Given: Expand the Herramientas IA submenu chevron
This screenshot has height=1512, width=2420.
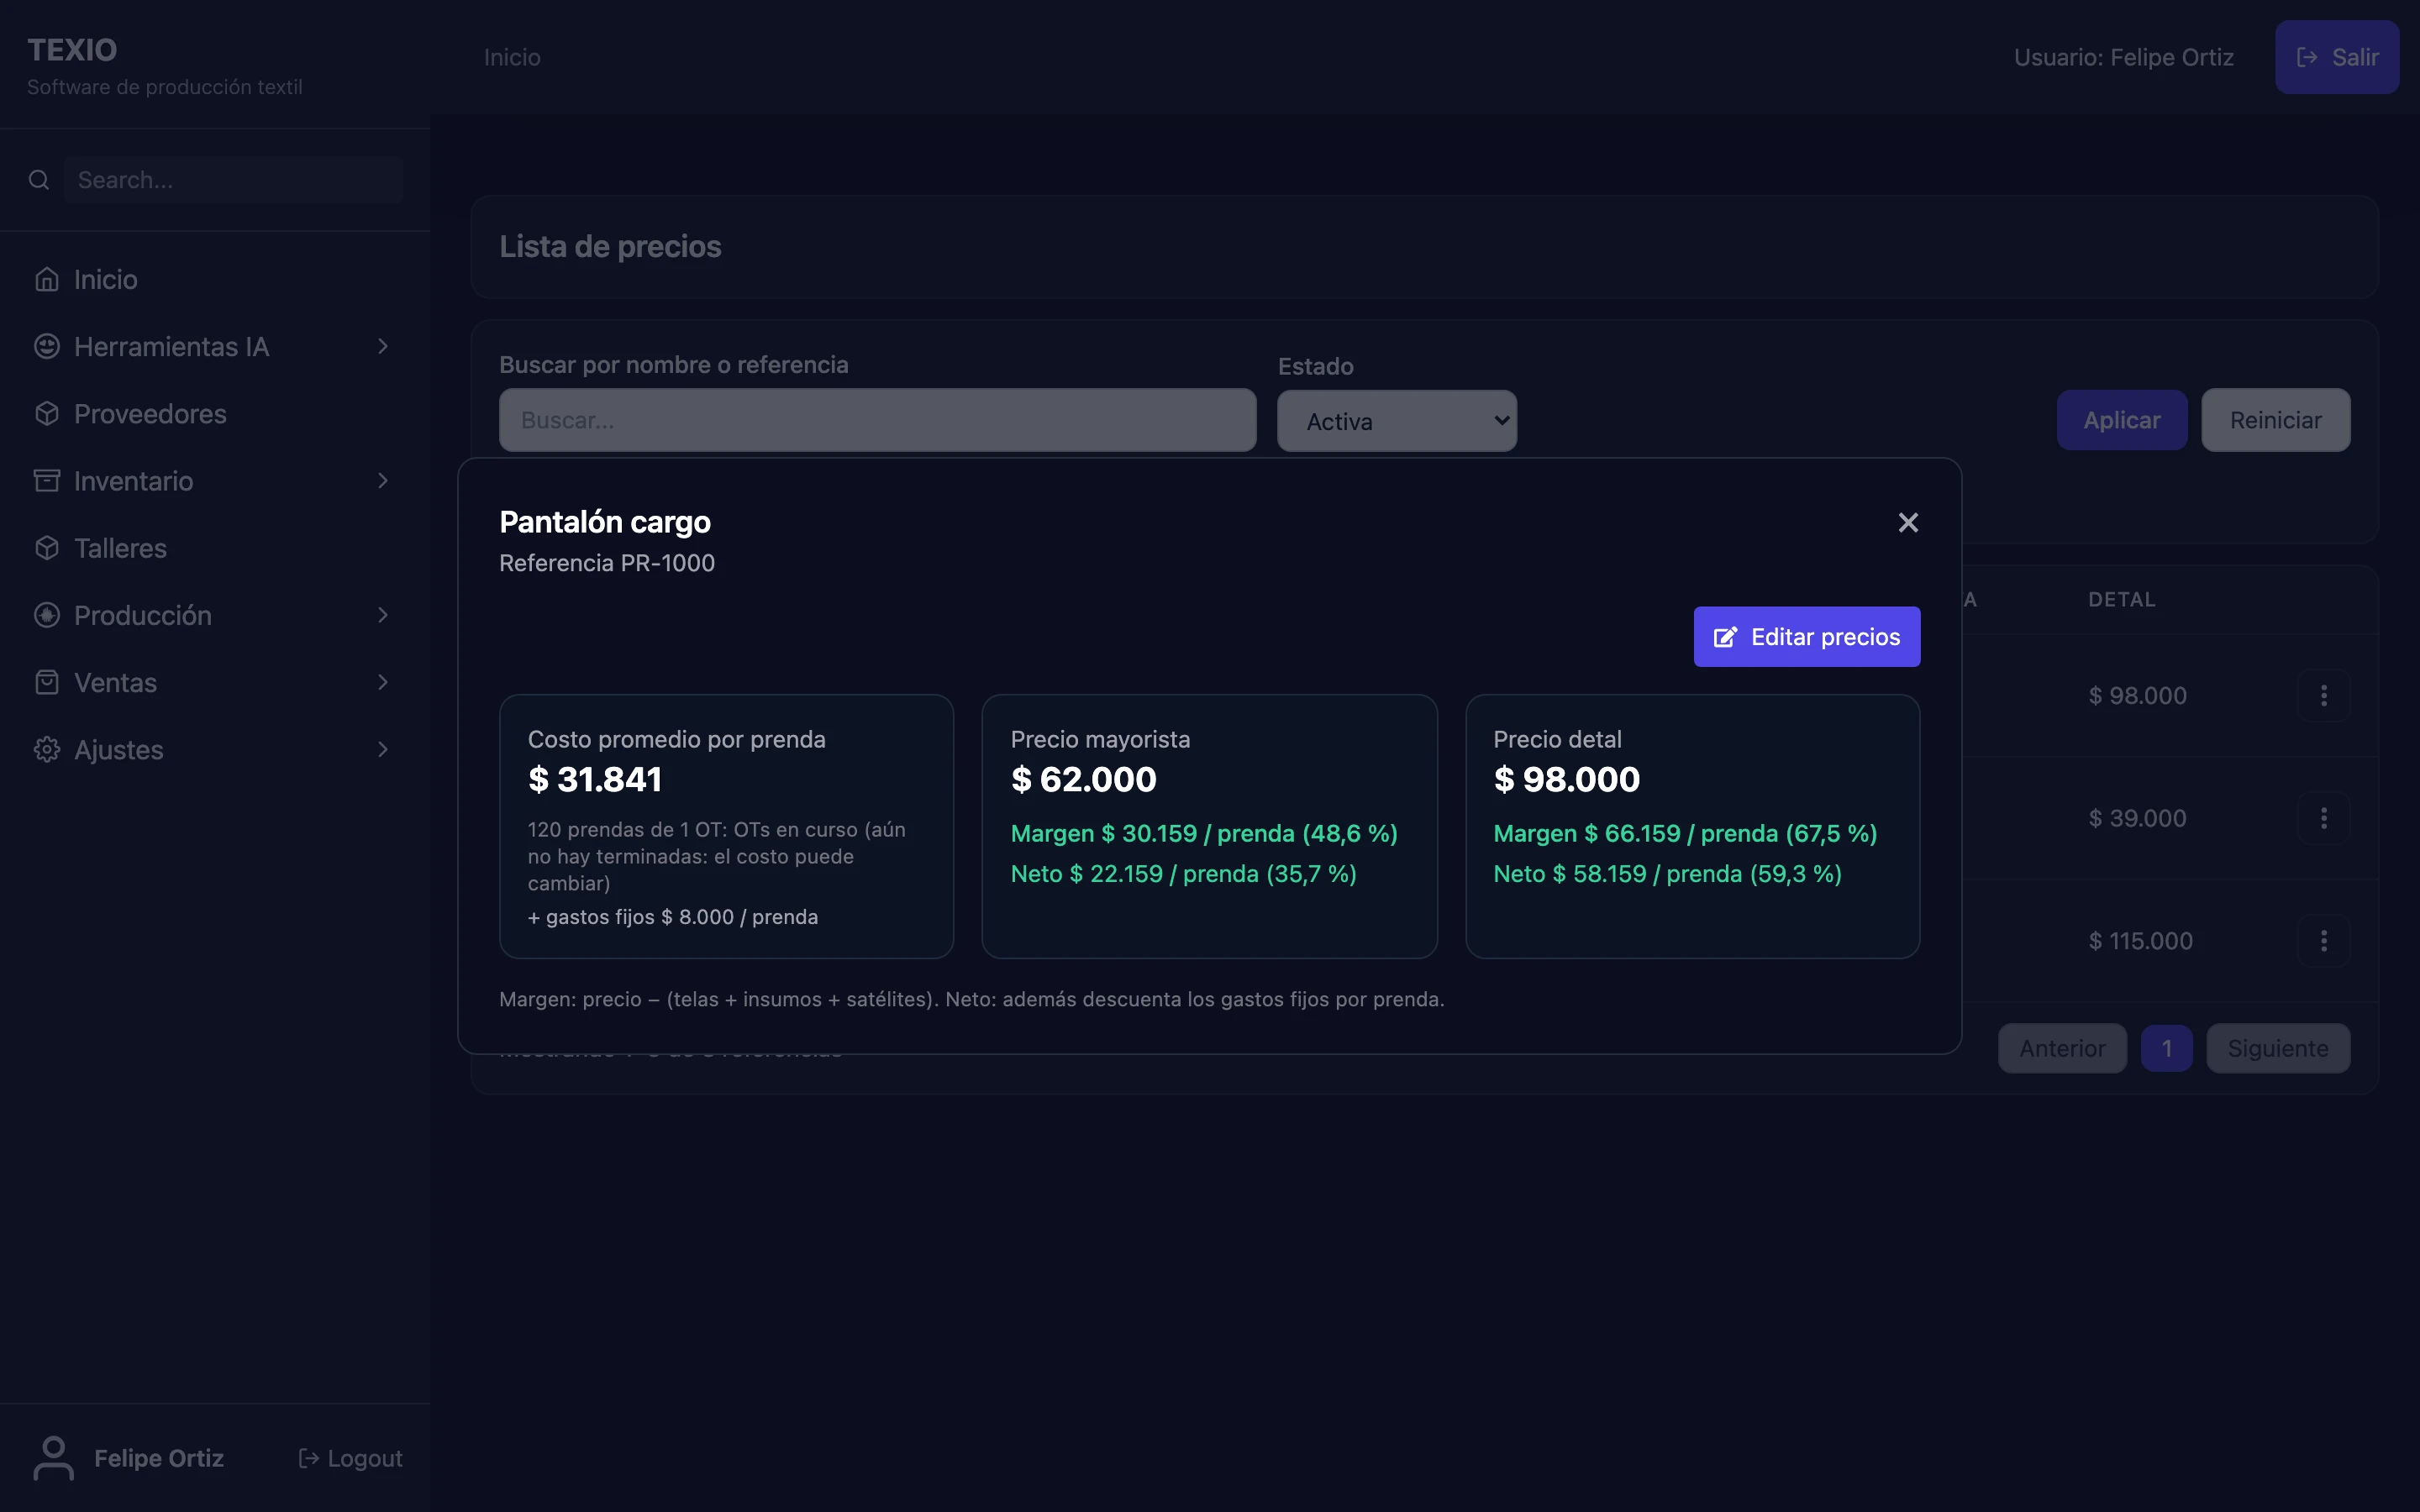Looking at the screenshot, I should pos(383,346).
